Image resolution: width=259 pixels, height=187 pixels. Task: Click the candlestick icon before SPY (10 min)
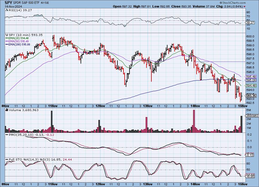click(7, 35)
